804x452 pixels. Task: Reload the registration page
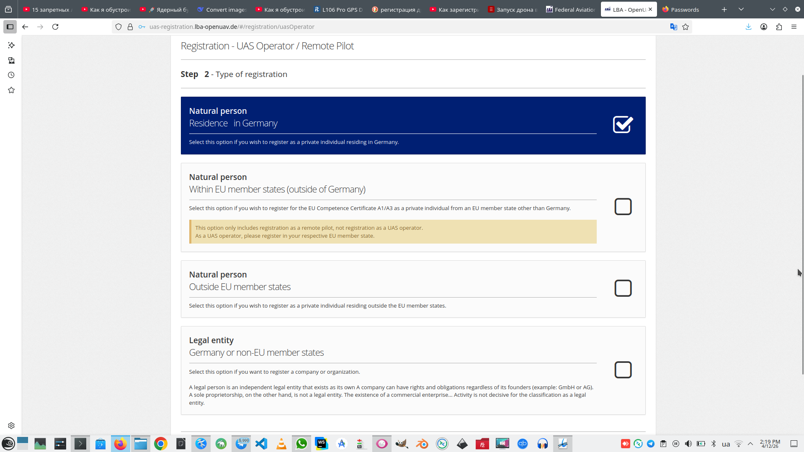(55, 27)
